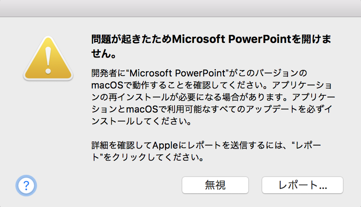The height and width of the screenshot is (207, 361).
Task: Click the paragraph beginning with 詳細を確認して
Action: (x=206, y=151)
